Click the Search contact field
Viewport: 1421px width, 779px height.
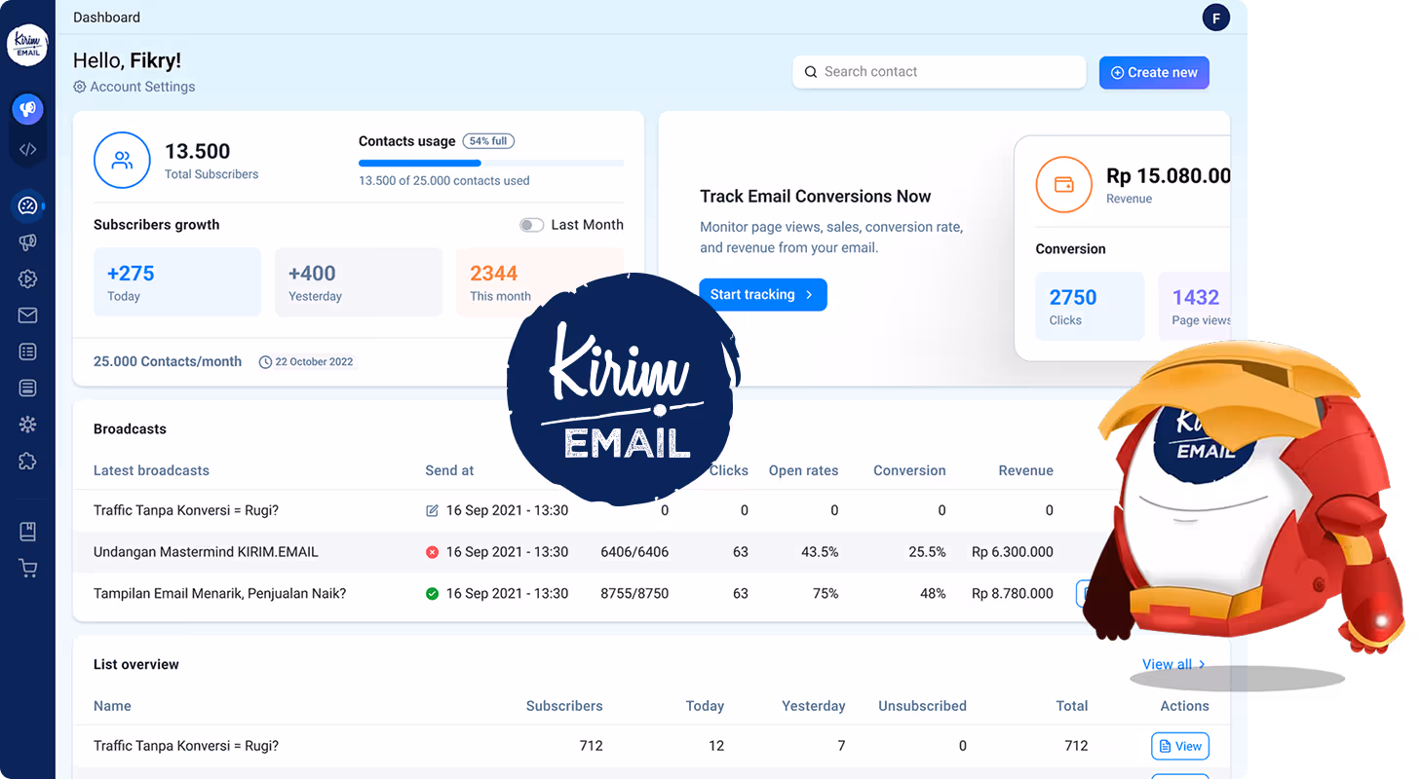pyautogui.click(x=939, y=72)
